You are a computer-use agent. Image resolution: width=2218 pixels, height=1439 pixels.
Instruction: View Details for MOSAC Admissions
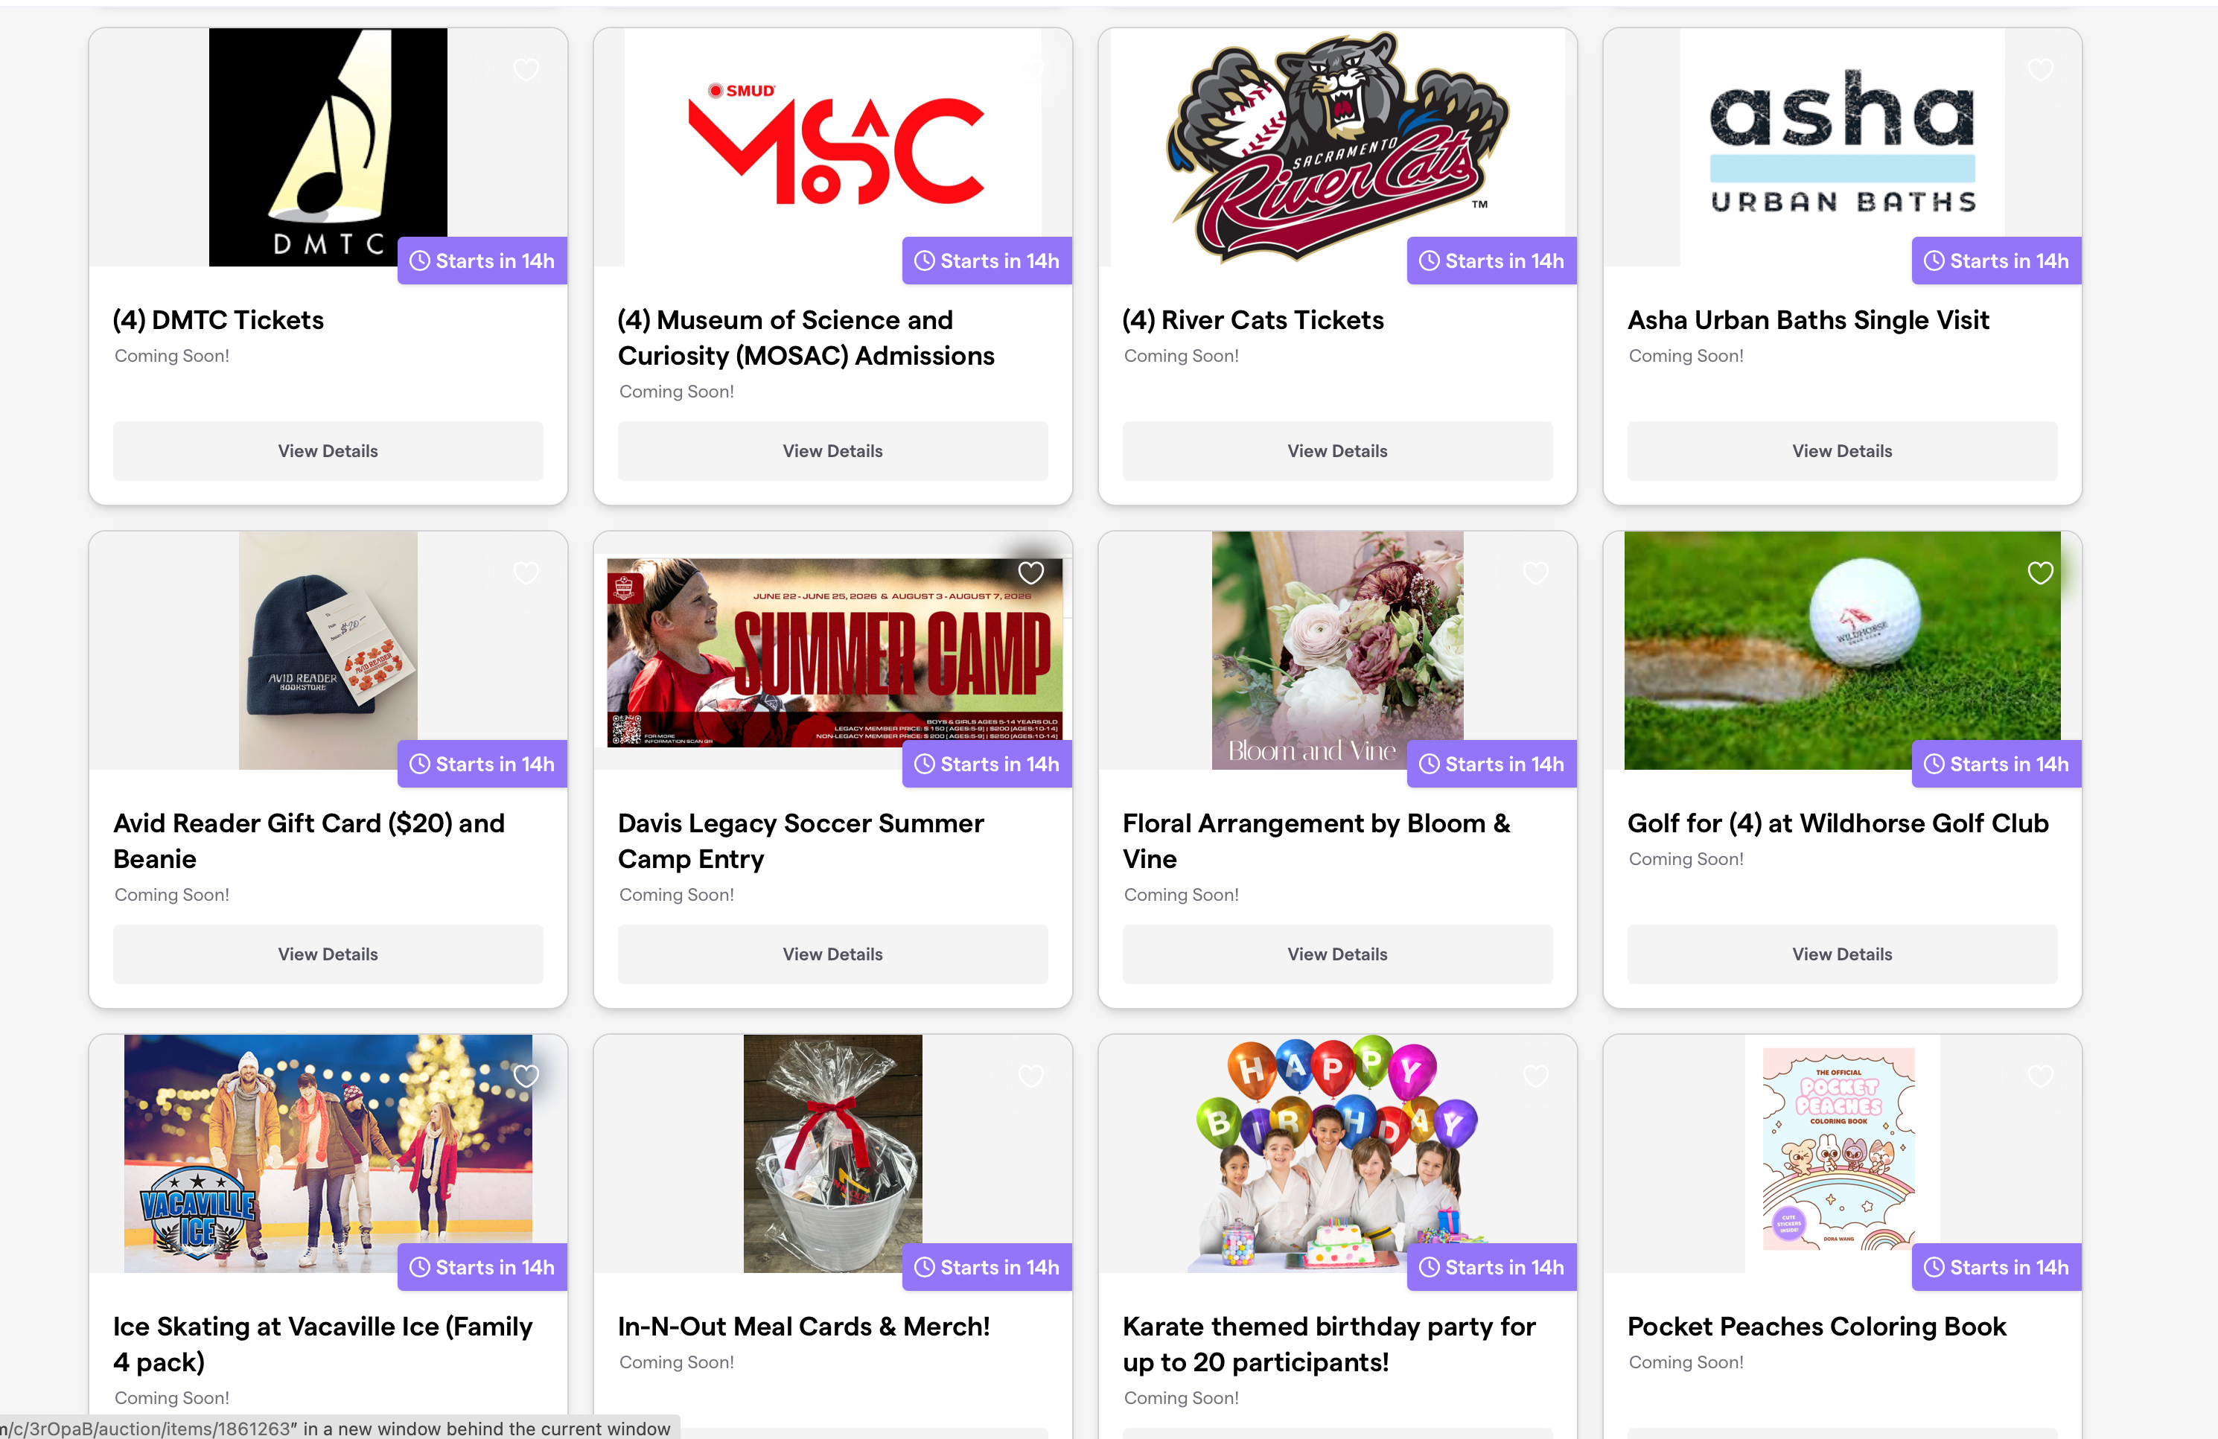832,451
